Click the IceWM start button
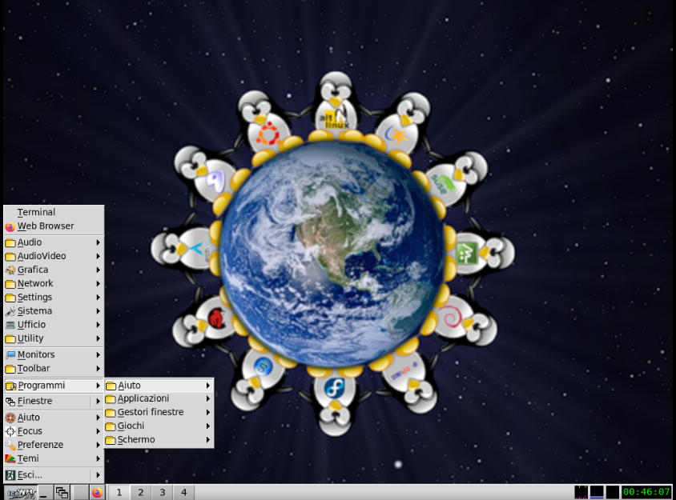The image size is (676, 500). (19, 493)
